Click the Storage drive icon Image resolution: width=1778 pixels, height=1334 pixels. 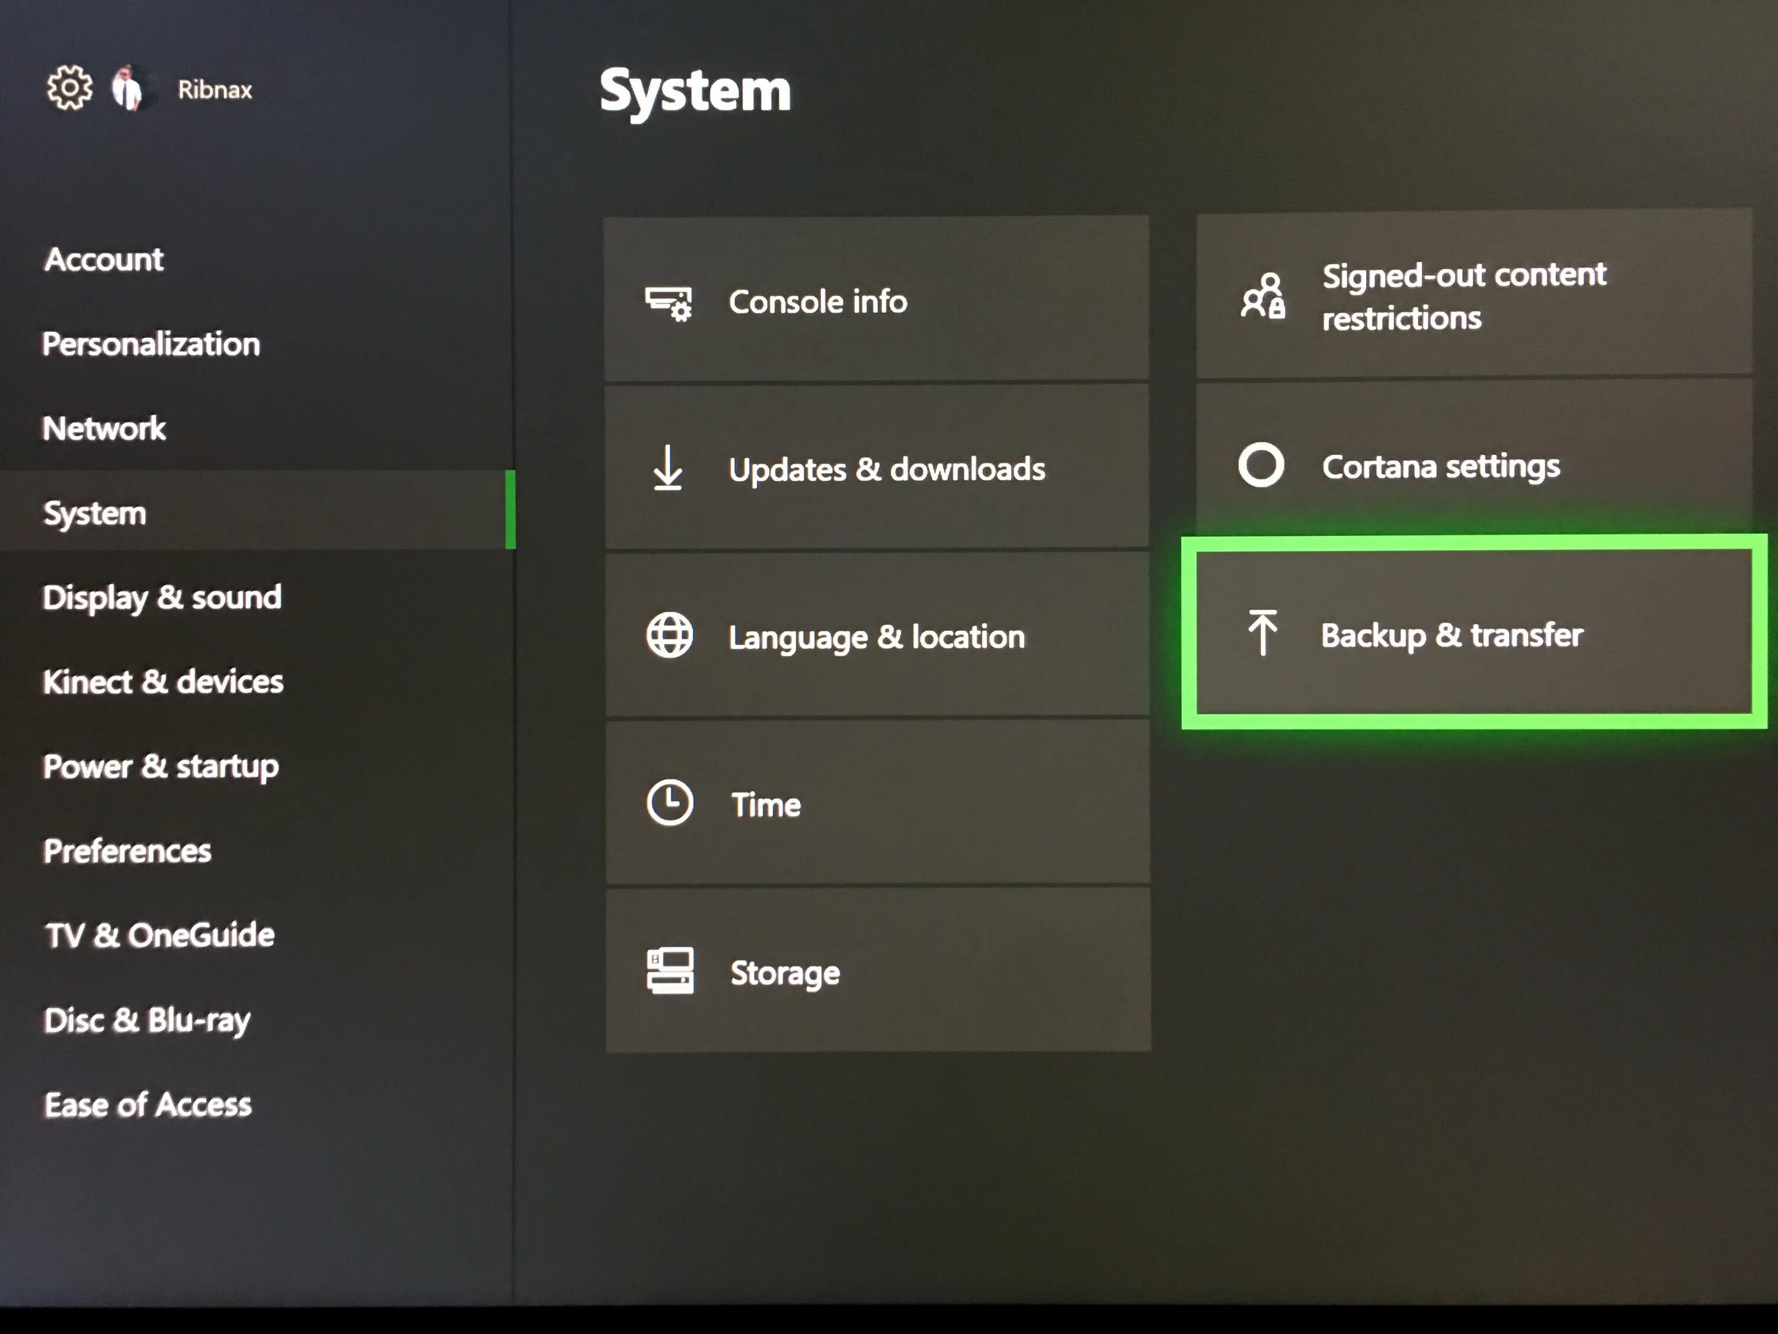tap(670, 971)
